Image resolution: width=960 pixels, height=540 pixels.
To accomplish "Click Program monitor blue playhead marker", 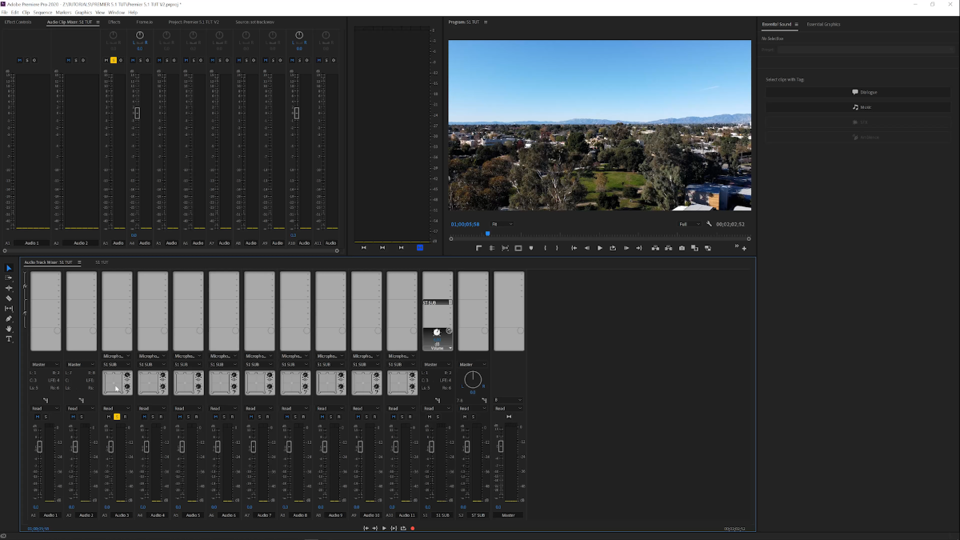I will pos(487,234).
